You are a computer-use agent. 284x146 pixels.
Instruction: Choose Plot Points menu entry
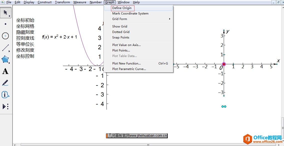coord(138,50)
